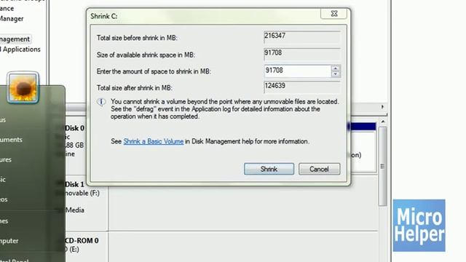Cancel the Shrink C: dialog
The width and height of the screenshot is (466, 262).
click(x=319, y=169)
